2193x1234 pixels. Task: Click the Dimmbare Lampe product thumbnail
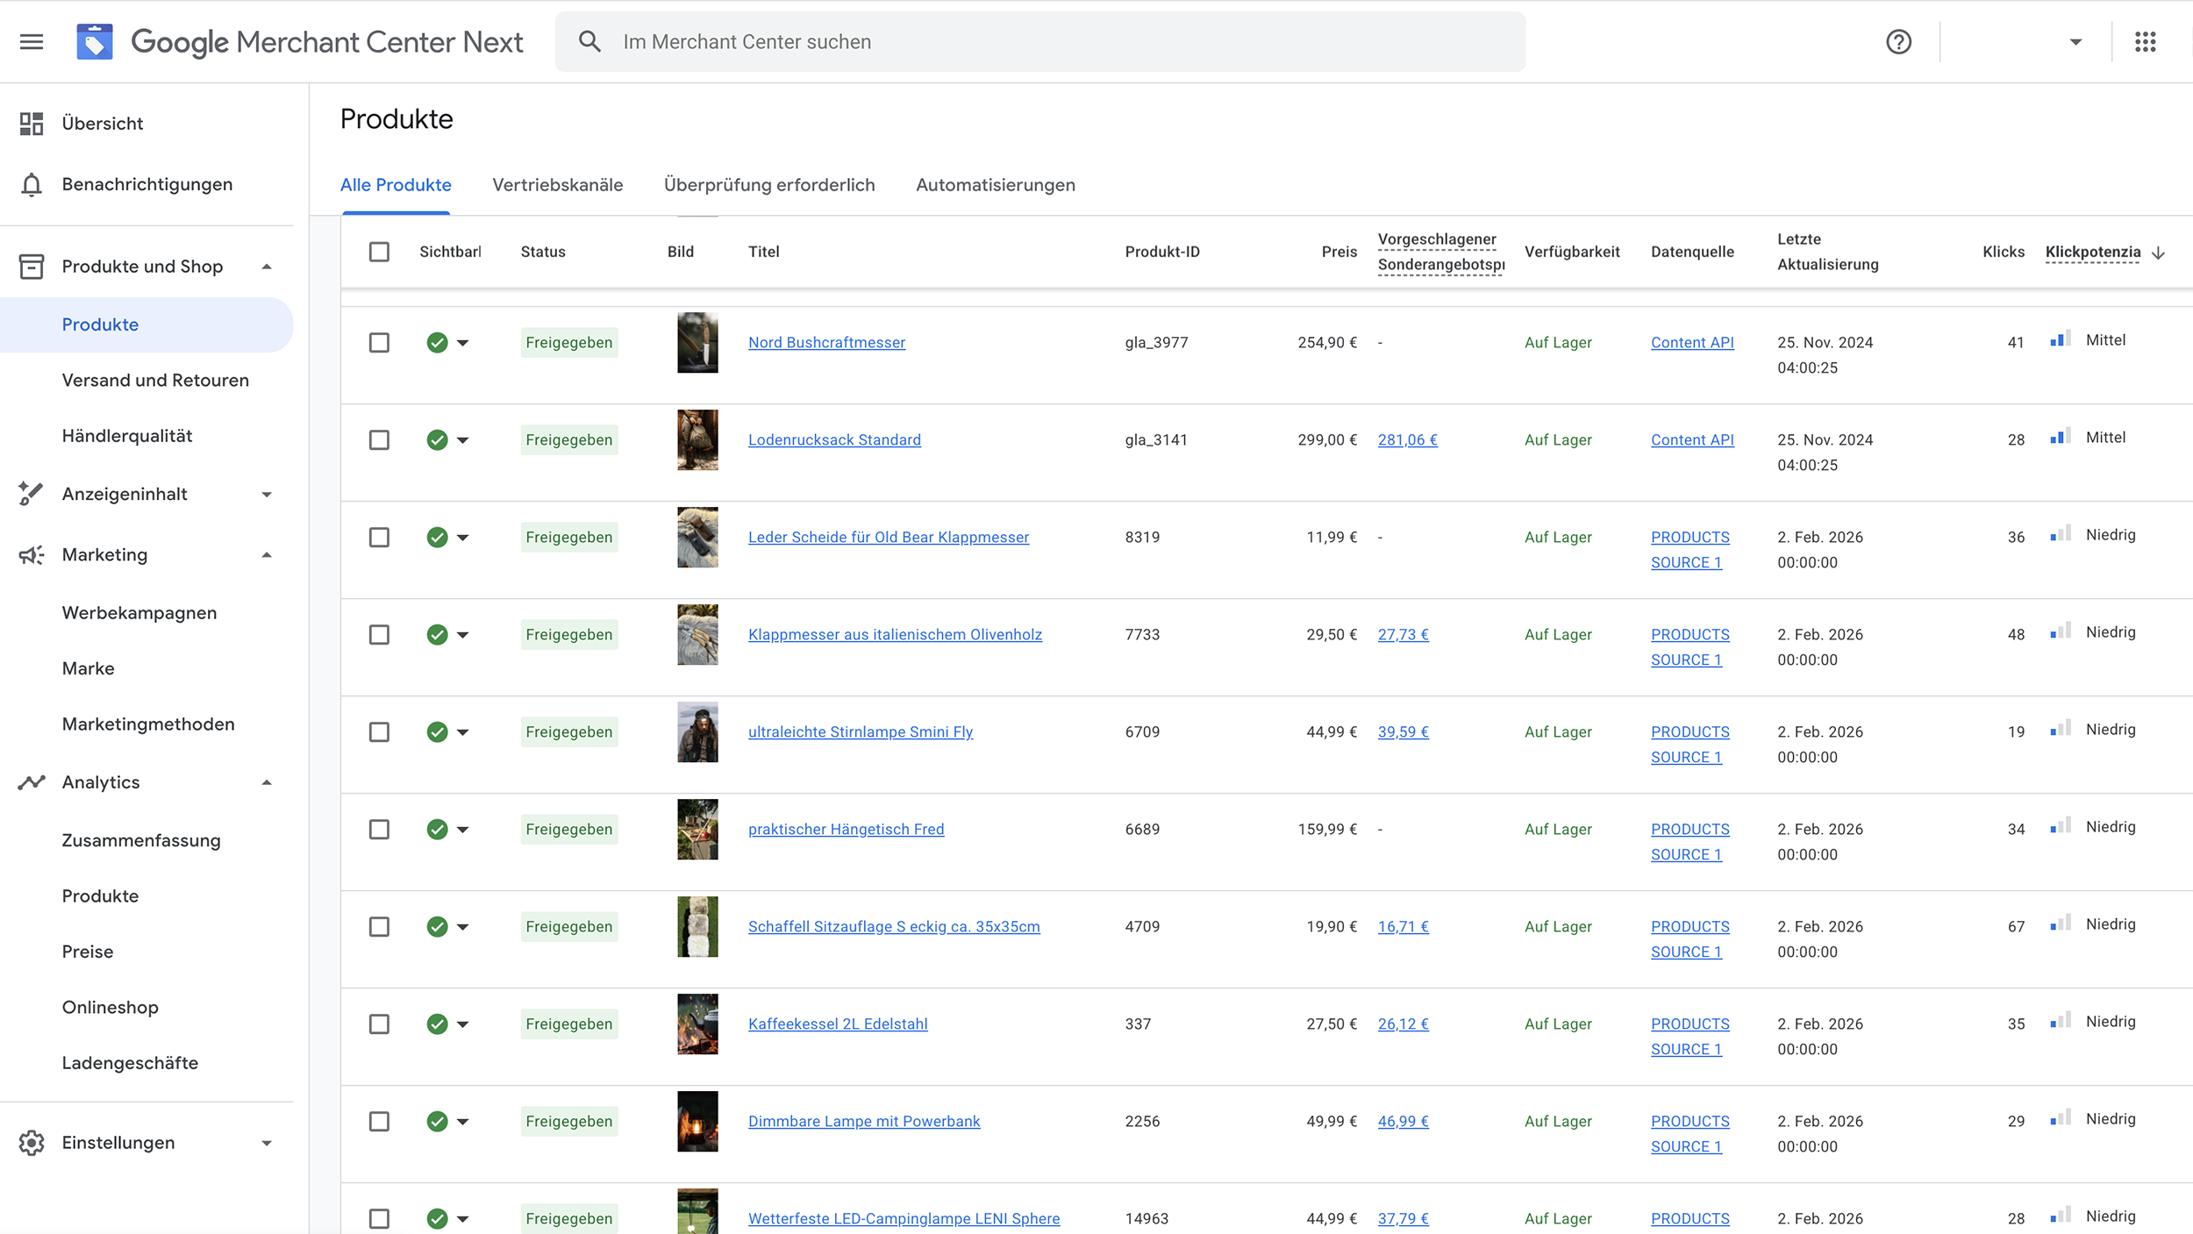click(x=697, y=1121)
